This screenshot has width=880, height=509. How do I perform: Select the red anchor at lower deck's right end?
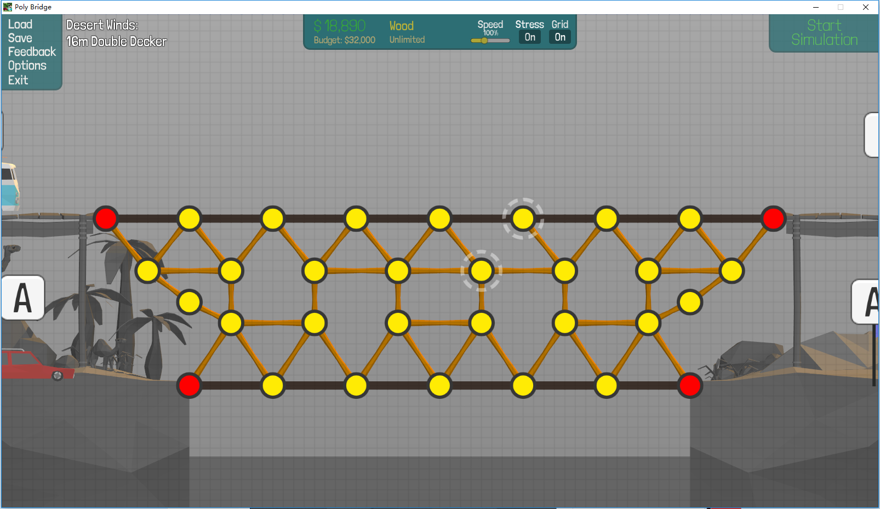click(x=690, y=385)
